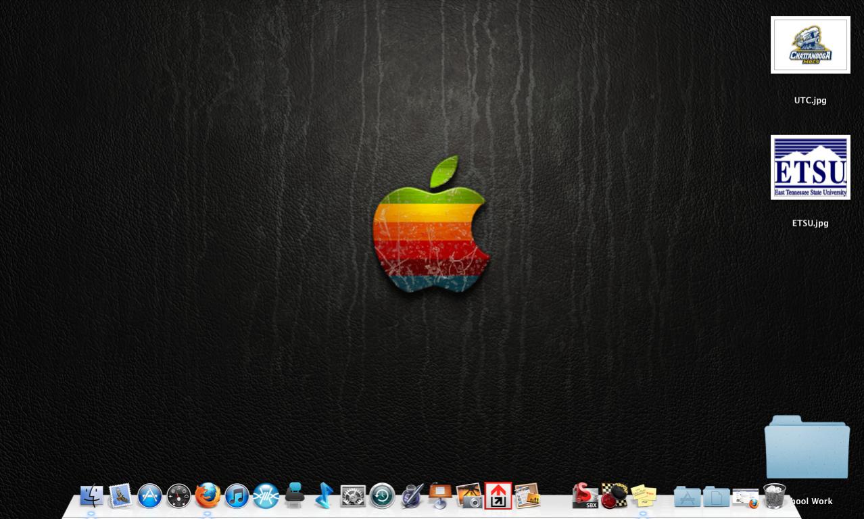Open the Trash in the Dock
This screenshot has width=864, height=519.
(774, 496)
